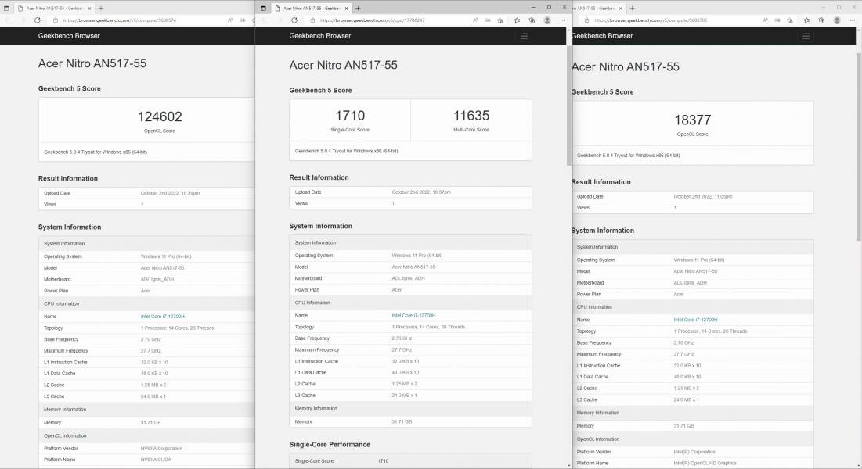Click the padlock site info icon in right window
The image size is (862, 469).
(x=586, y=20)
